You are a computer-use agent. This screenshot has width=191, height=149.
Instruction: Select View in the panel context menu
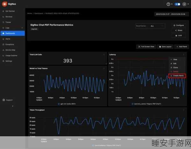(x=177, y=60)
